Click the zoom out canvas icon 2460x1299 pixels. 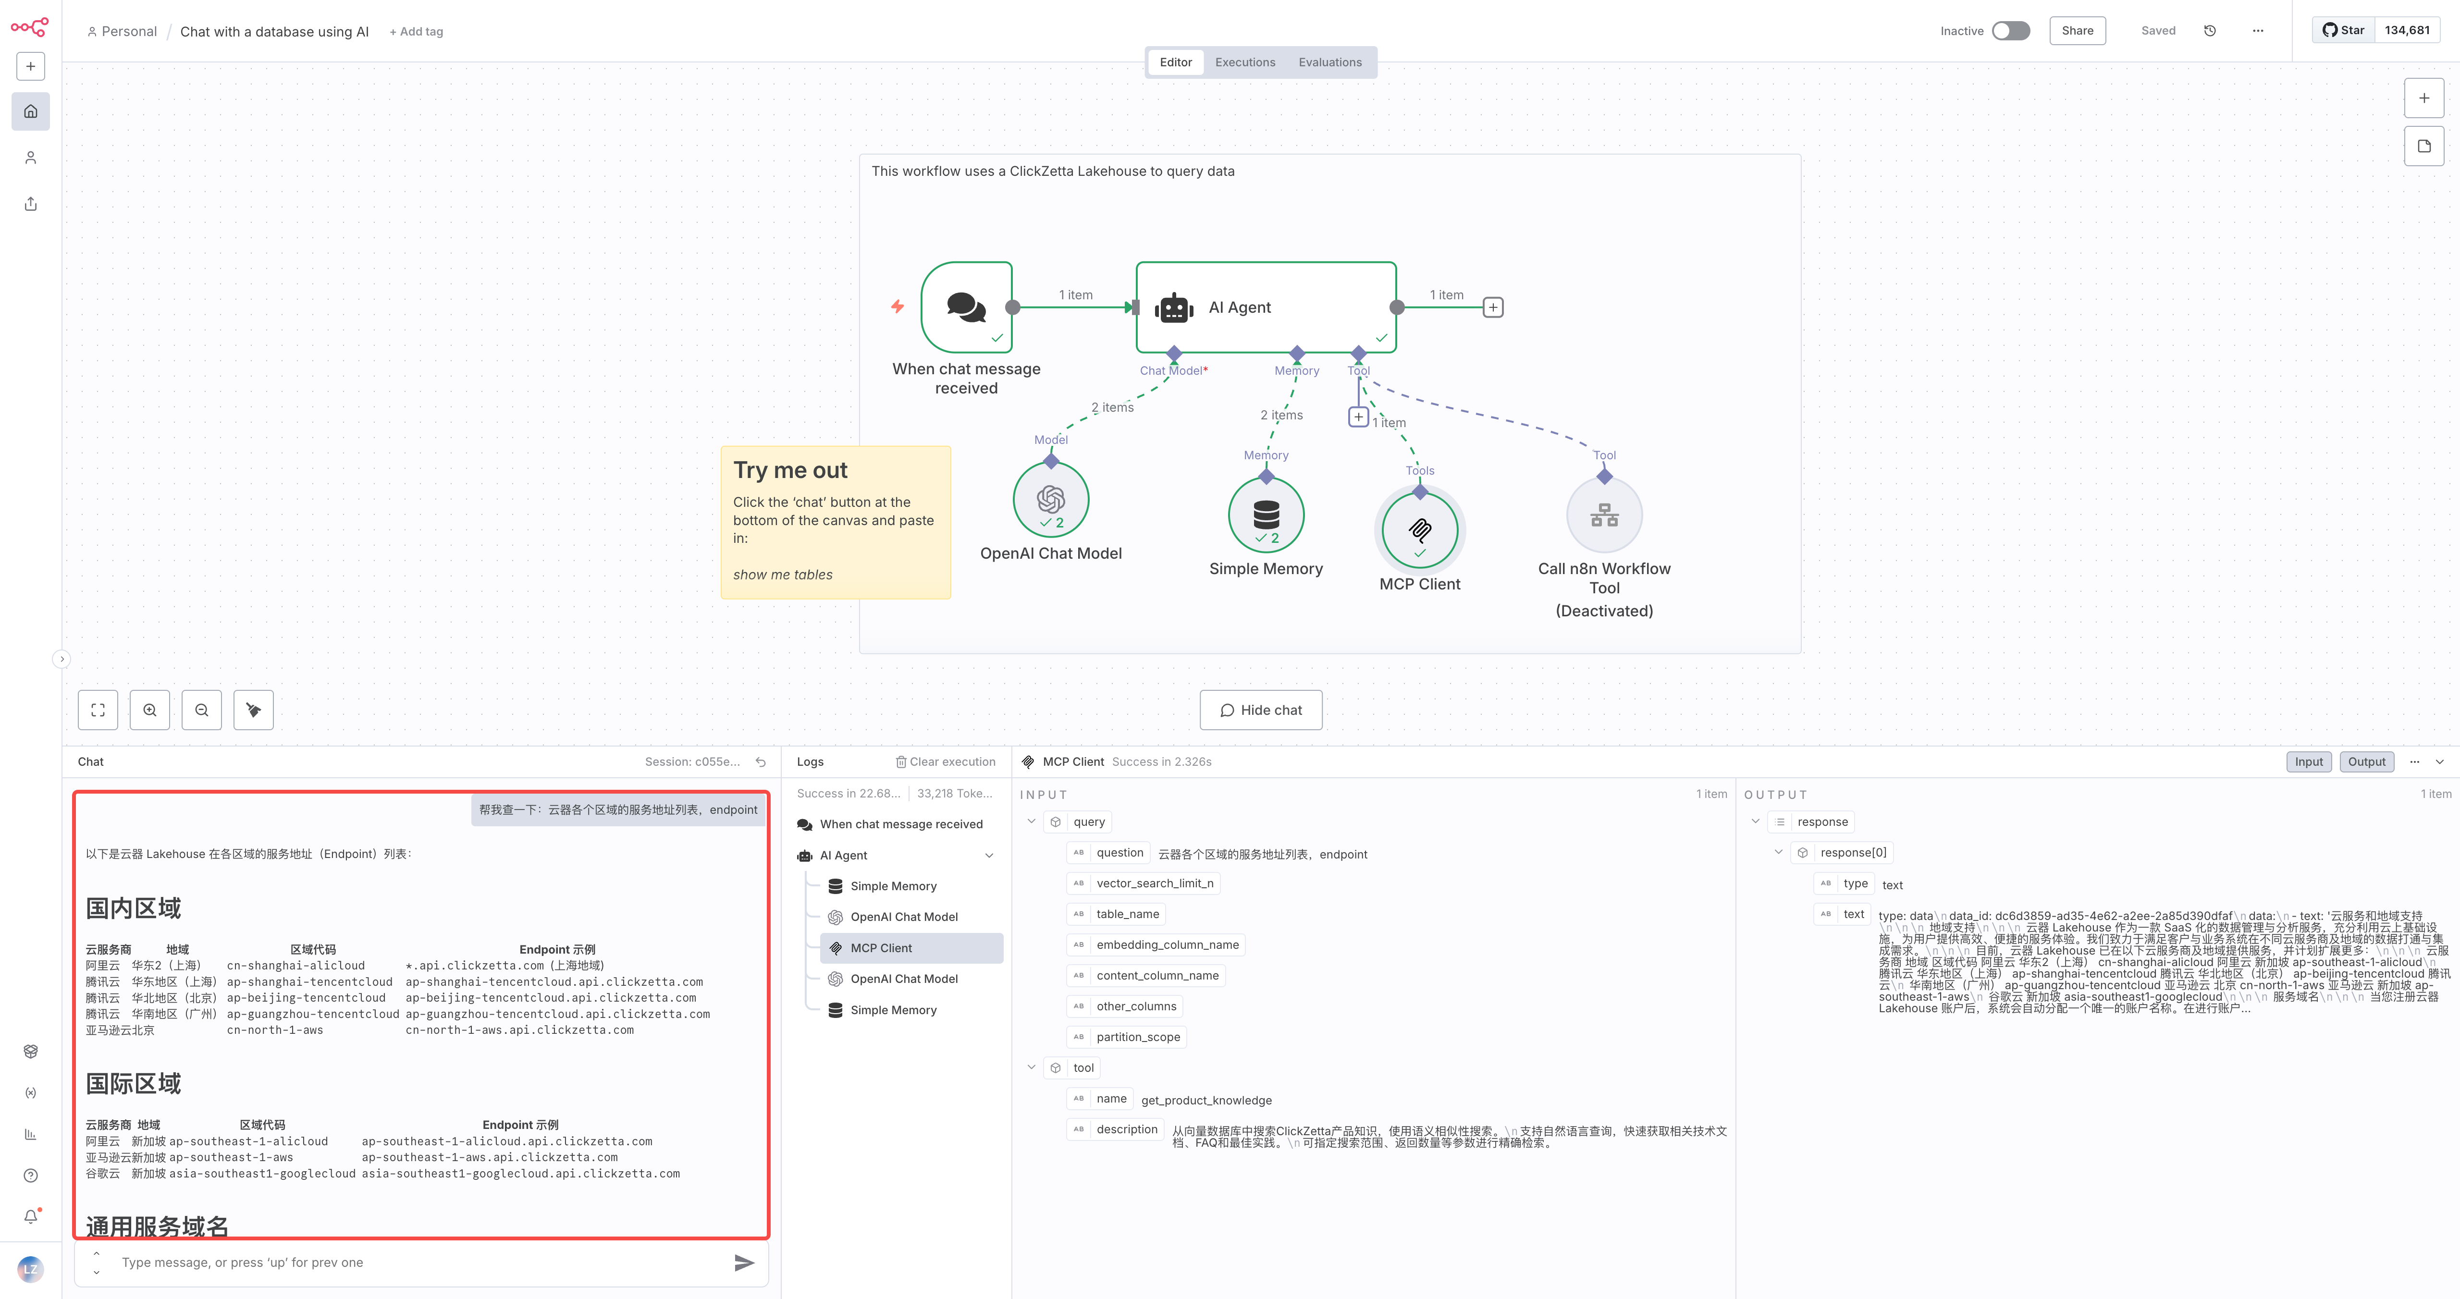tap(201, 710)
